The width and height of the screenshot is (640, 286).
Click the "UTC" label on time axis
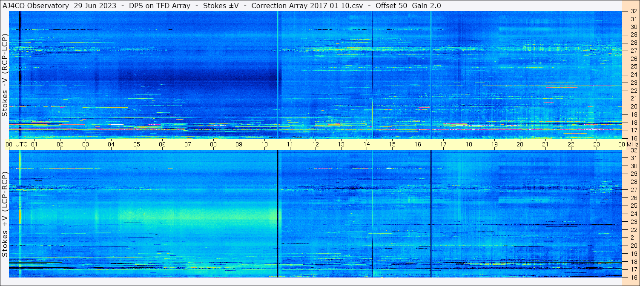point(22,144)
